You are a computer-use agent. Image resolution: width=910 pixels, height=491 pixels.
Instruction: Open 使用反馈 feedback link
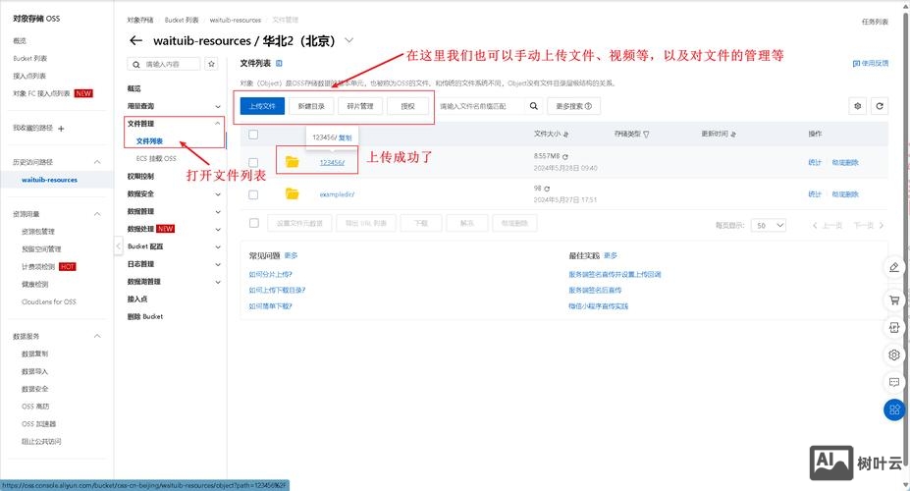[871, 63]
